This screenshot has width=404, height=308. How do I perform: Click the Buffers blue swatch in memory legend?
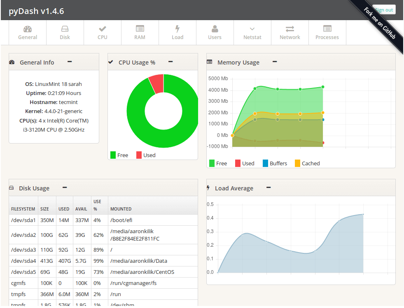(x=265, y=163)
